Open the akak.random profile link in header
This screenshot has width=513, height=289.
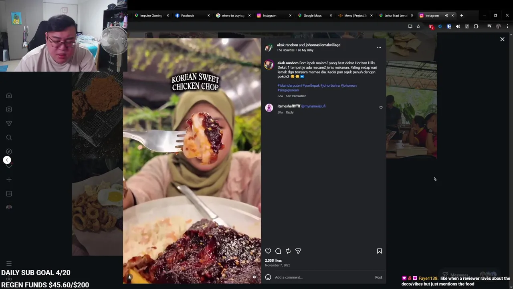coord(287,45)
